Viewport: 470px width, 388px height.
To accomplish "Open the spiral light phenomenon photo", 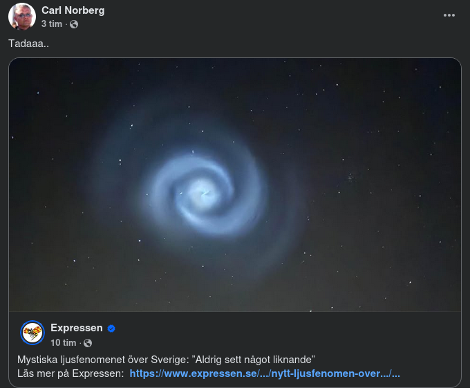I will click(235, 185).
